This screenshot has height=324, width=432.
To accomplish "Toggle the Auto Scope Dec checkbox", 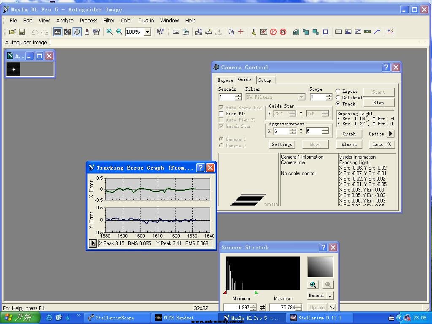I will [221, 108].
